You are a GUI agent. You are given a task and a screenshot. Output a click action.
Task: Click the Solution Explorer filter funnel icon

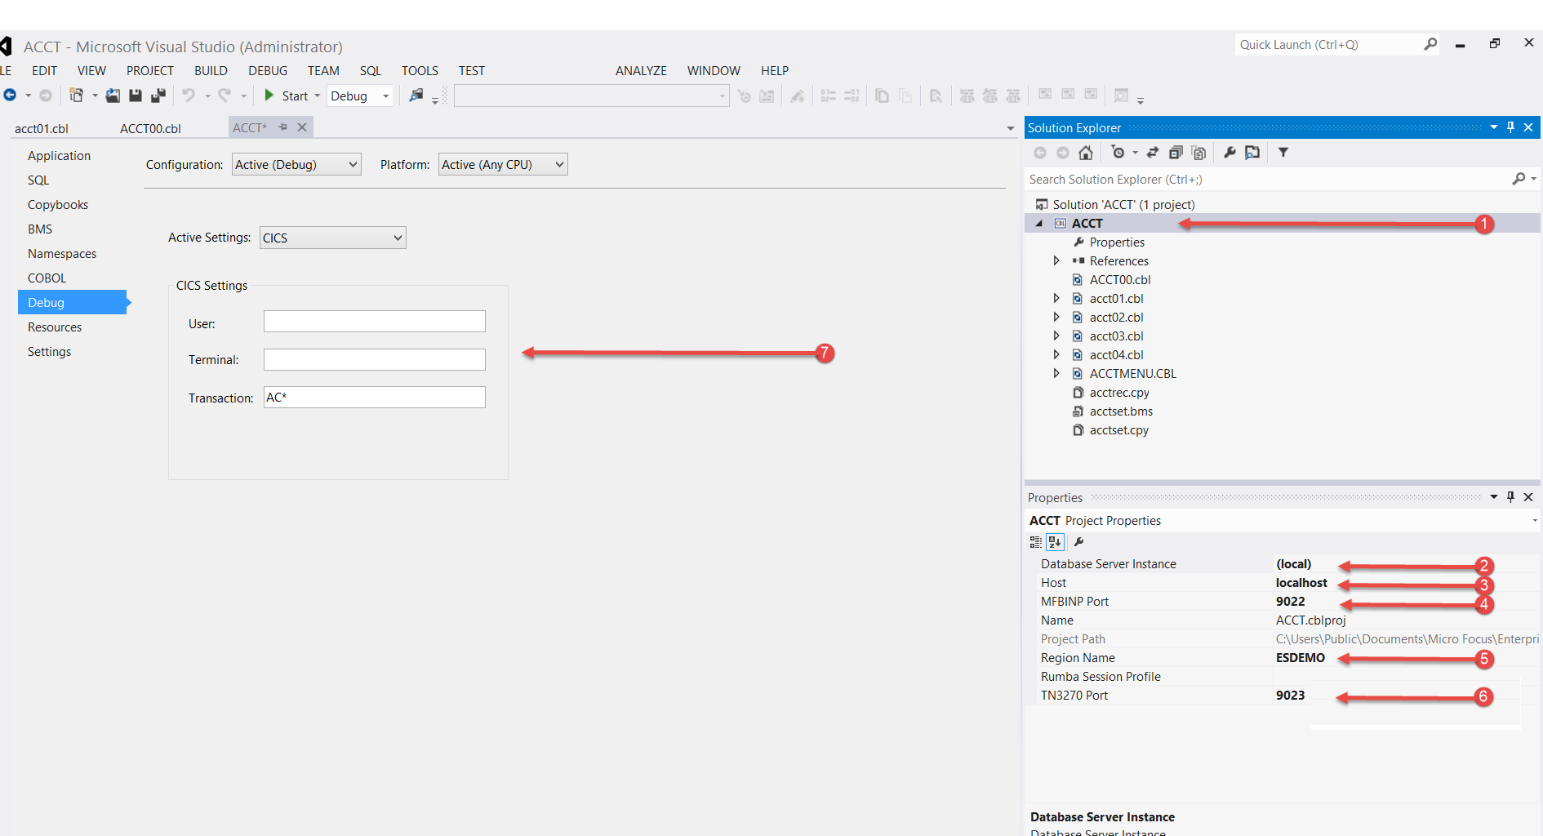1283,153
